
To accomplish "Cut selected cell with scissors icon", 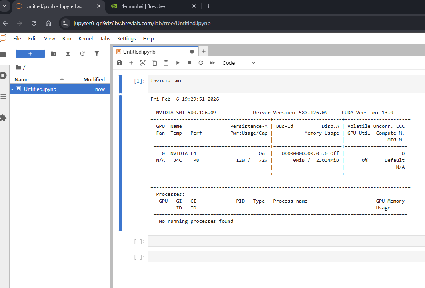I will click(x=143, y=63).
